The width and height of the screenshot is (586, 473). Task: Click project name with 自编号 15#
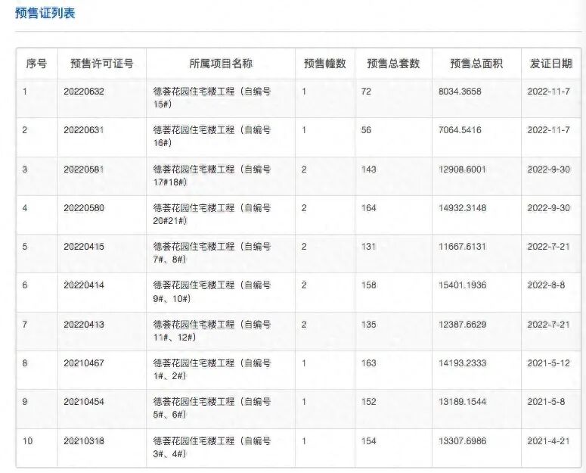tap(212, 98)
